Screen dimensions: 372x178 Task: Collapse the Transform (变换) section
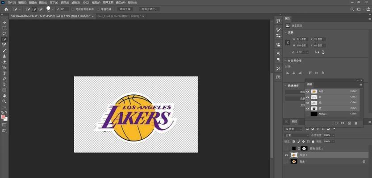(x=286, y=32)
